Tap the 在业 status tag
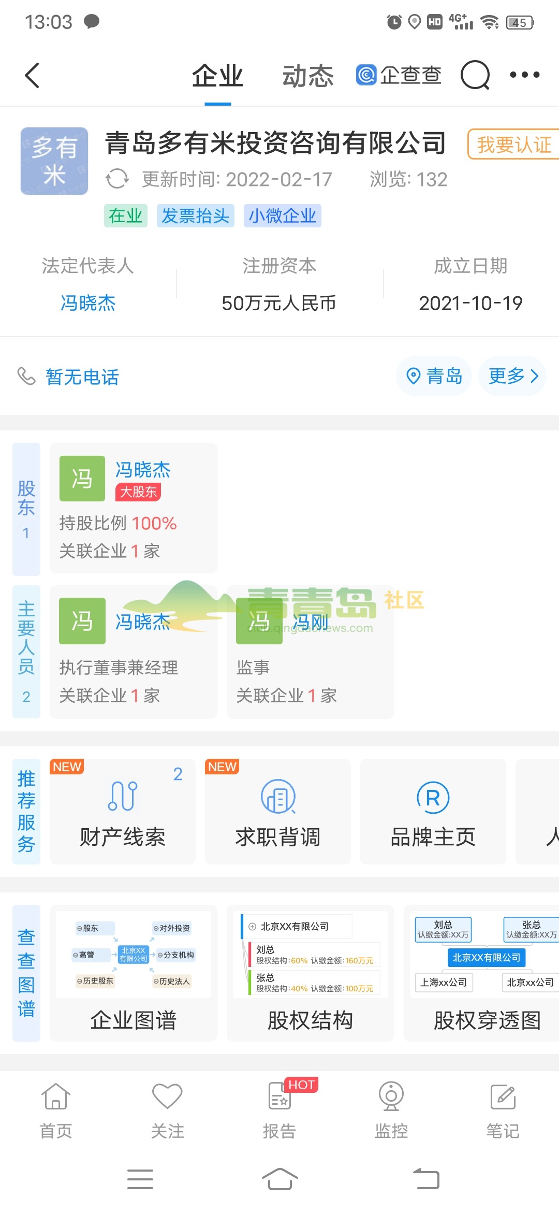 126,215
